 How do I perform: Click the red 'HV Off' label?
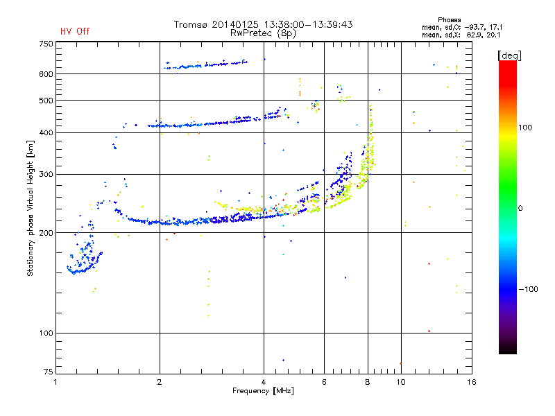tap(75, 31)
